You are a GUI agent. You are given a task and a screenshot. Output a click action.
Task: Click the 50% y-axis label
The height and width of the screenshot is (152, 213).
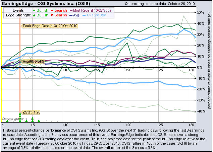(x=201, y=12)
